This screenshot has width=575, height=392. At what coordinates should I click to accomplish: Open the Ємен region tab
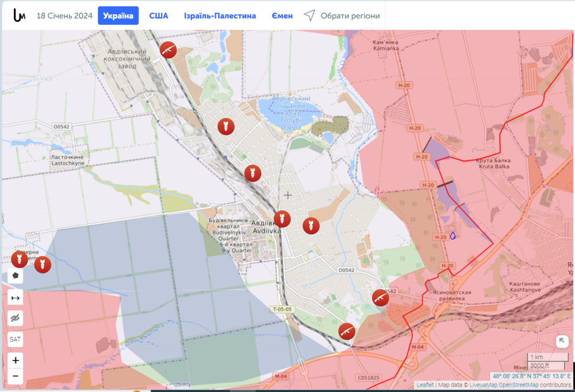[x=282, y=16]
